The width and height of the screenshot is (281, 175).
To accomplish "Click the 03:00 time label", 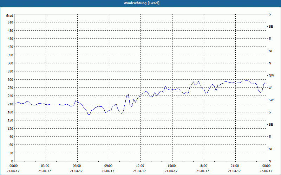I will pos(46,166).
